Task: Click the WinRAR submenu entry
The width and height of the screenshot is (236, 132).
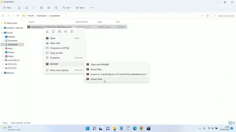Action: pos(65,64)
